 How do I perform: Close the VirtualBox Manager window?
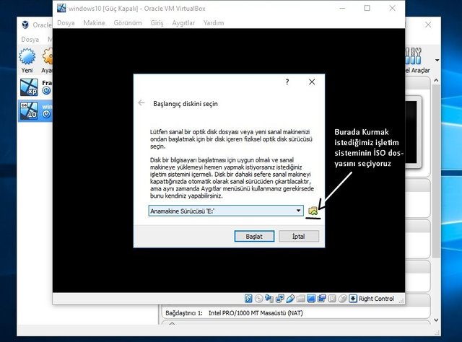pos(428,25)
